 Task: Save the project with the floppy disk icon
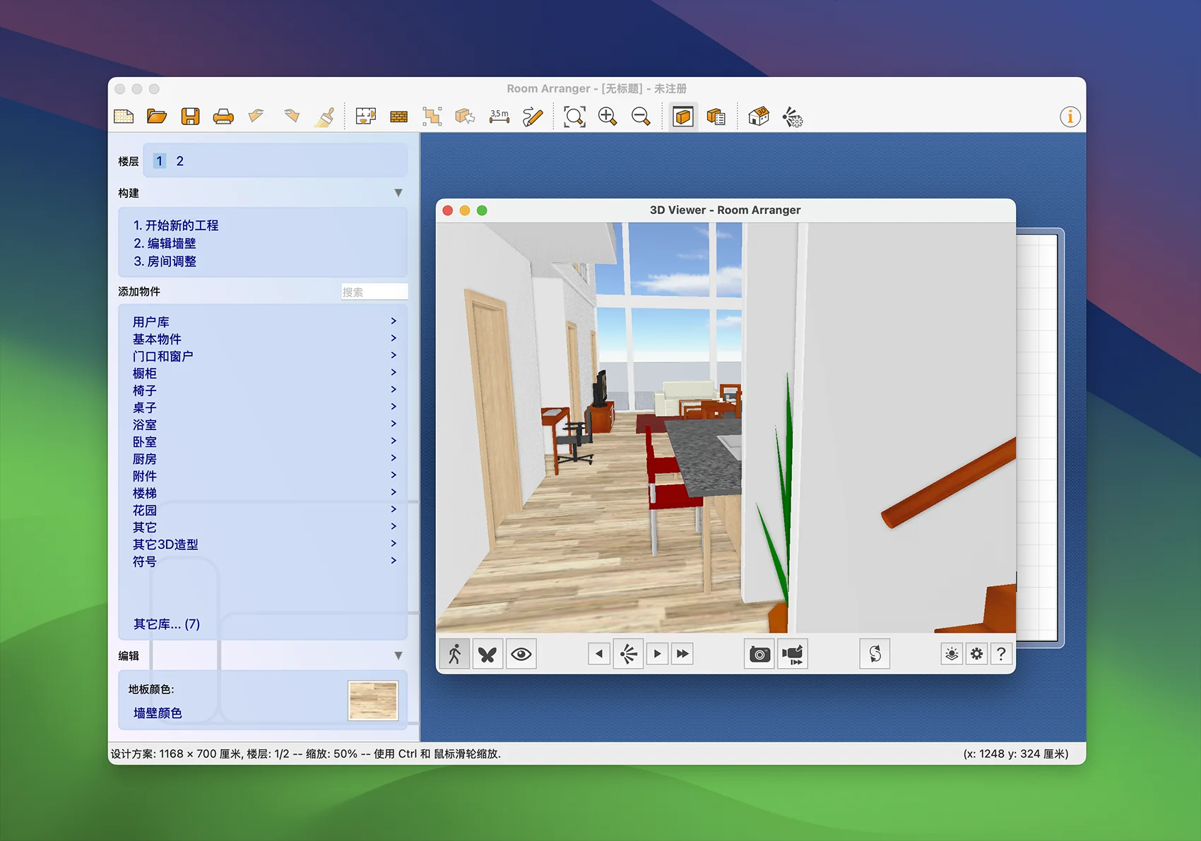coord(190,117)
